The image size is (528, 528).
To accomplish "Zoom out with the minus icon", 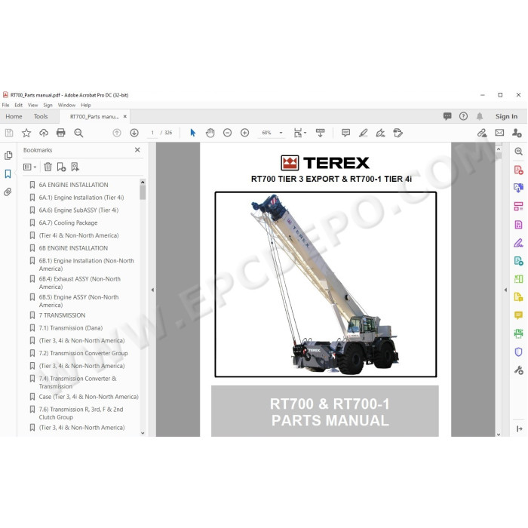I will coord(228,133).
